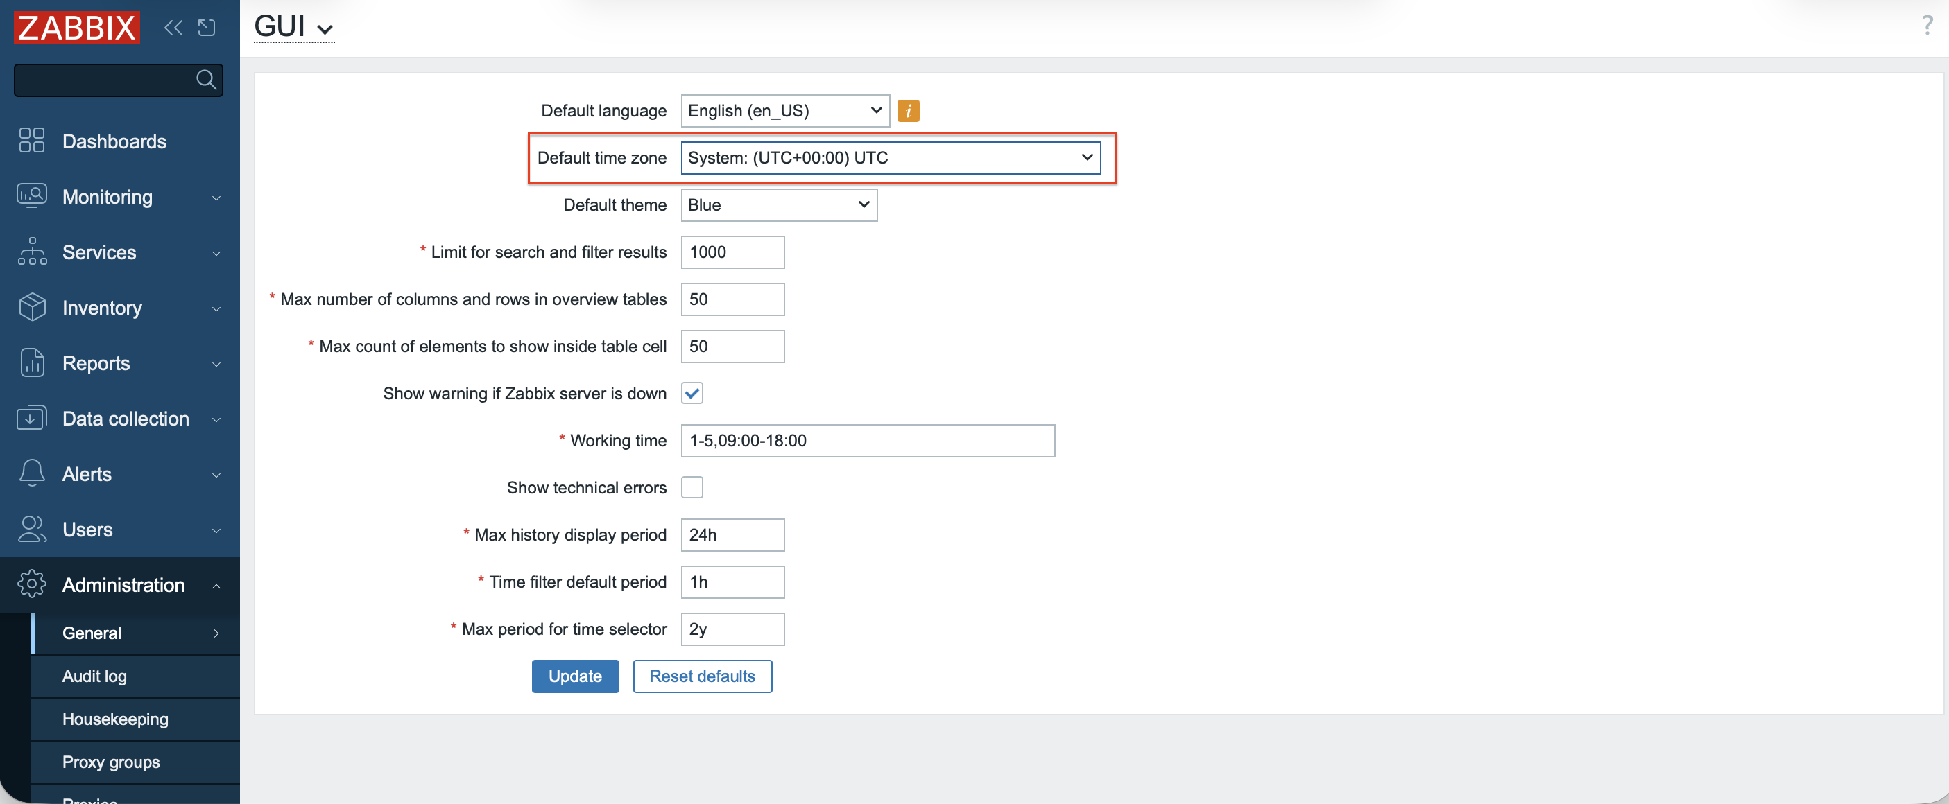Click the search magnifier icon

(x=206, y=80)
